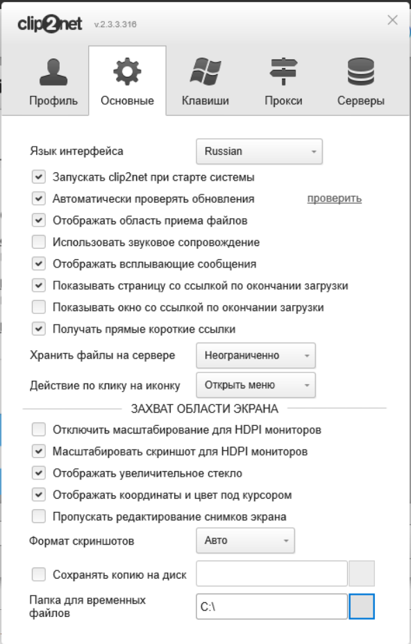Image resolution: width=411 pixels, height=644 pixels.
Task: Open the Формат скриншотов Авто dropdown
Action: tap(245, 540)
